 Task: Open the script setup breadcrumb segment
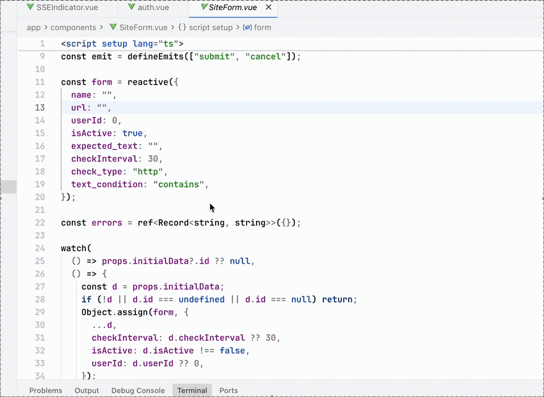pyautogui.click(x=211, y=27)
